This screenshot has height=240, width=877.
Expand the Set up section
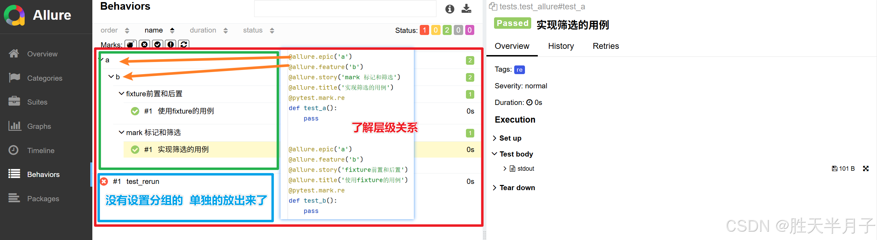click(507, 138)
